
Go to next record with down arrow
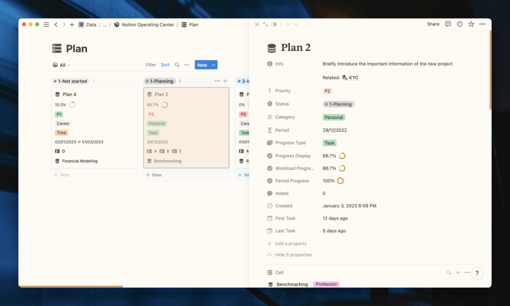[x=296, y=24]
